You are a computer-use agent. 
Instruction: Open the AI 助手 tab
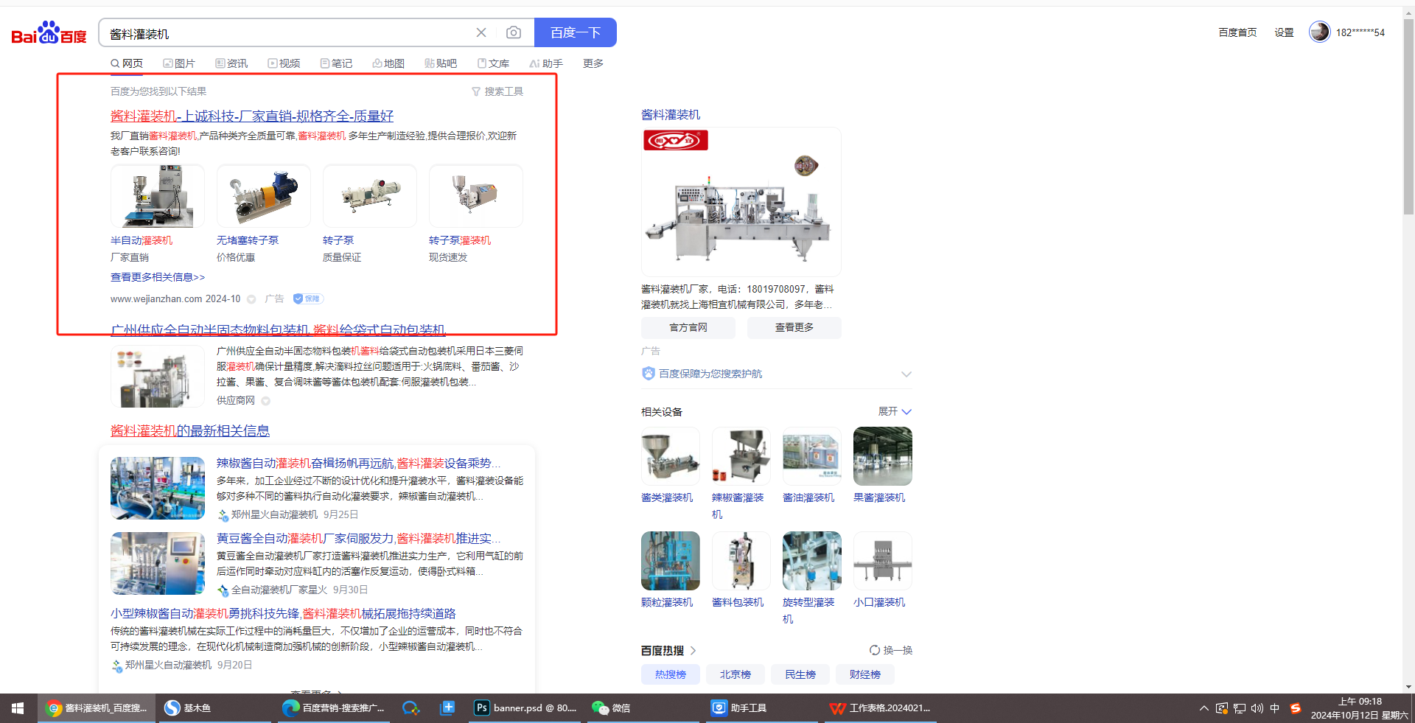(546, 63)
